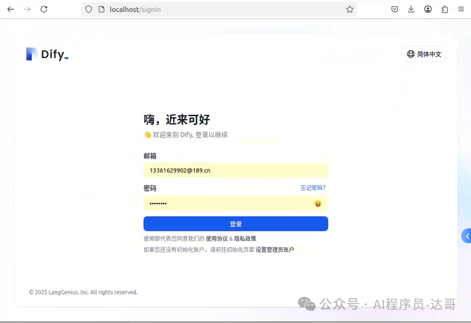Image resolution: width=471 pixels, height=323 pixels.
Task: Open the 隐私政策 link
Action: (245, 239)
